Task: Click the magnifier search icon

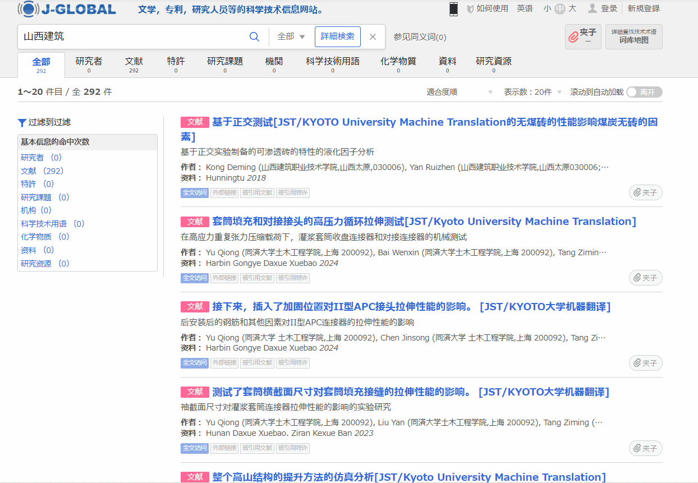Action: [254, 37]
